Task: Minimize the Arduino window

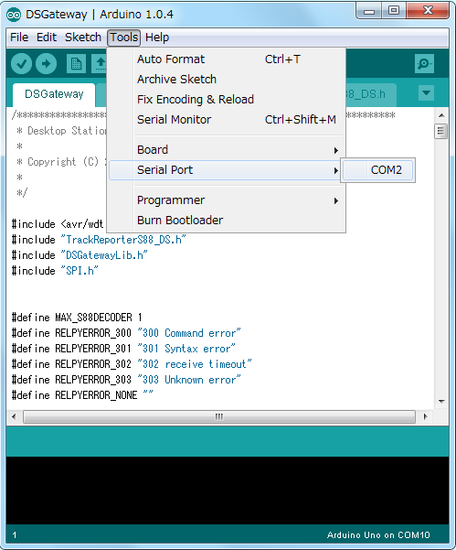Action: click(369, 10)
